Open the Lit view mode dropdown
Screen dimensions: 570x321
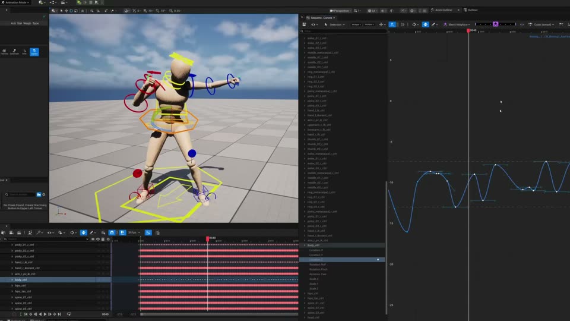[x=372, y=11]
